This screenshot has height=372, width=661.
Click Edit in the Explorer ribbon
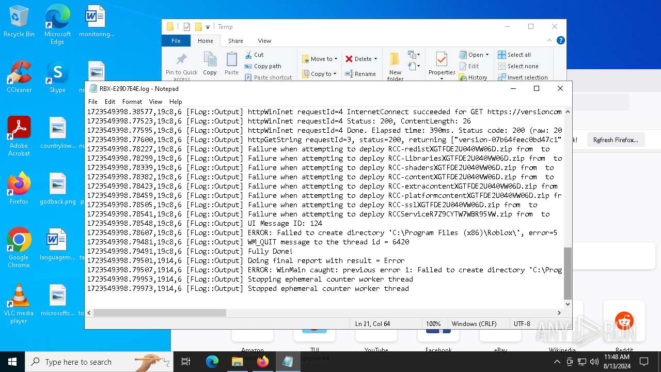pyautogui.click(x=469, y=66)
